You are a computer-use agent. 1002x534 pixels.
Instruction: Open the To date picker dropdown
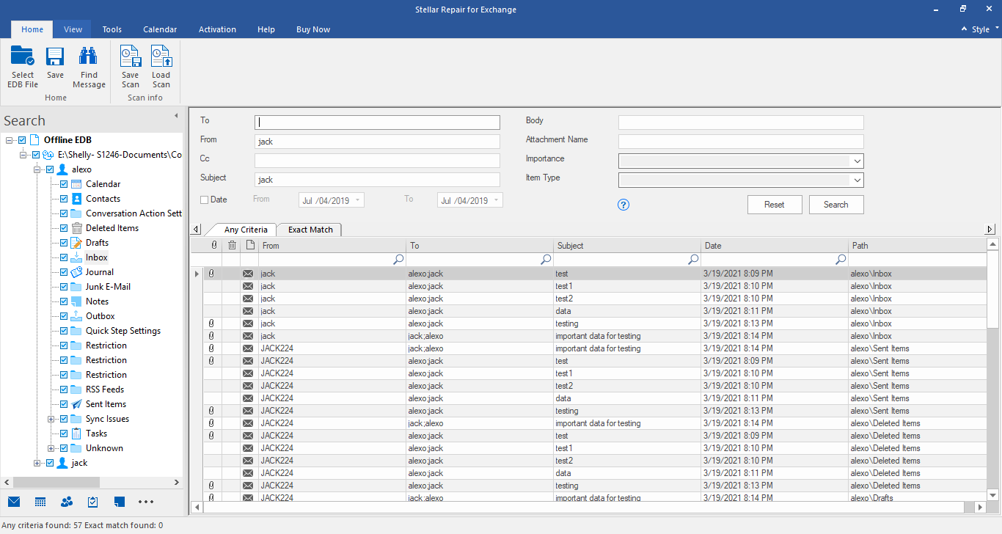pos(497,200)
